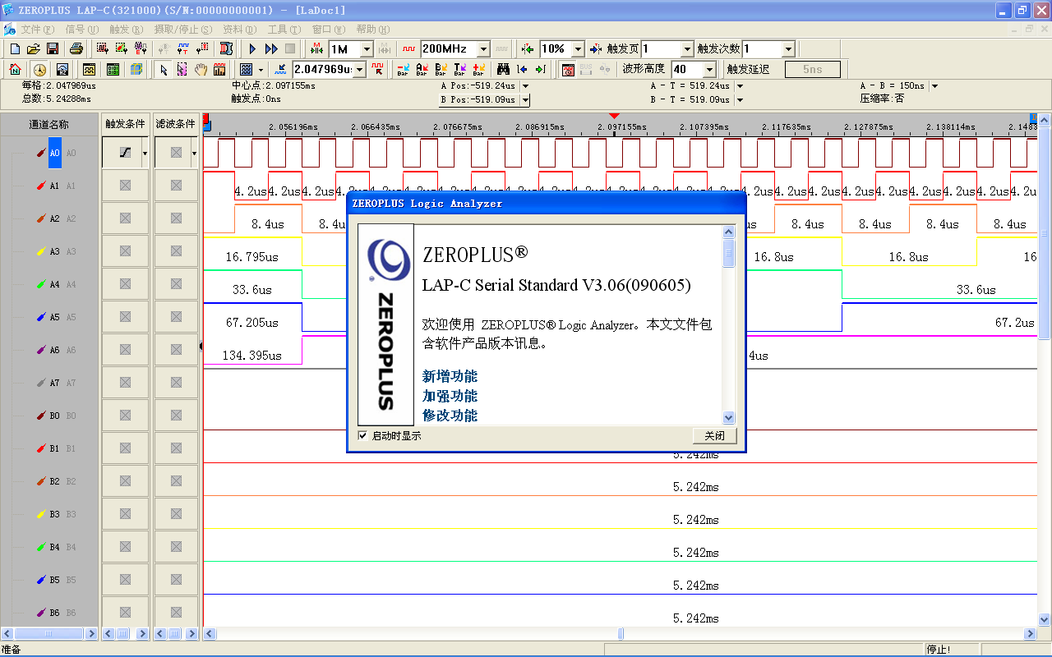Click the B Bar cursor icon

coord(441,69)
